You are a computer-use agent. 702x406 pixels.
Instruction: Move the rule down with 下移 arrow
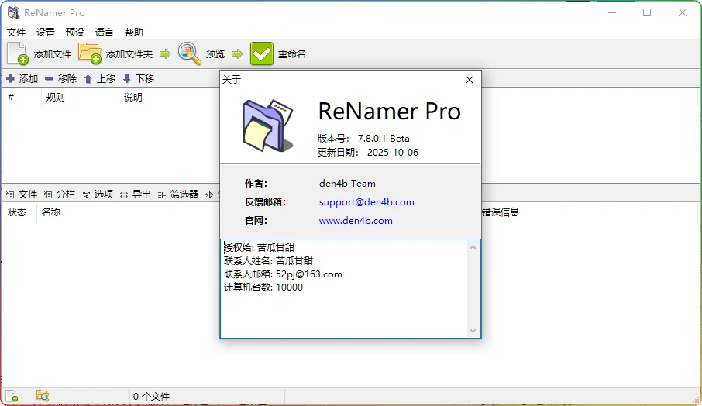pyautogui.click(x=127, y=79)
